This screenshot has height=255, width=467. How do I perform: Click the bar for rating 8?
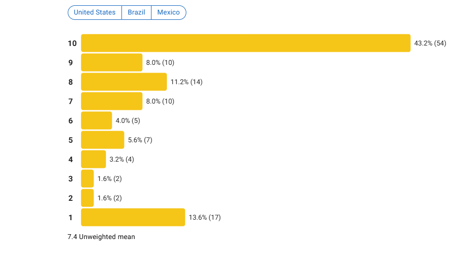pos(124,82)
